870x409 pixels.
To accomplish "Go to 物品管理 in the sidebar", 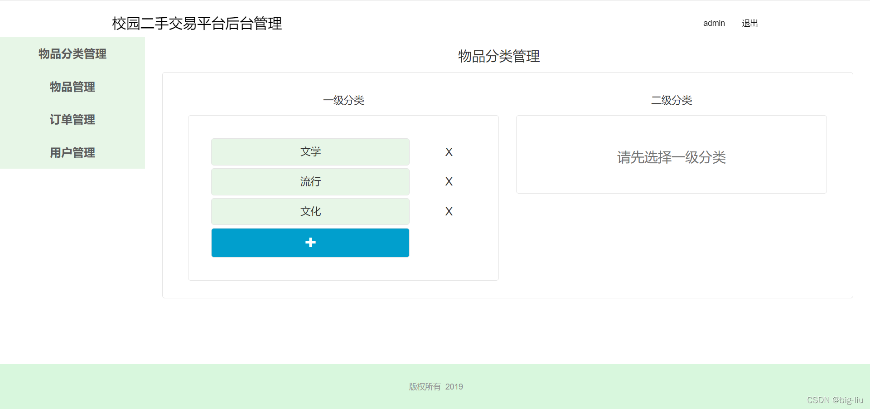I will [72, 87].
